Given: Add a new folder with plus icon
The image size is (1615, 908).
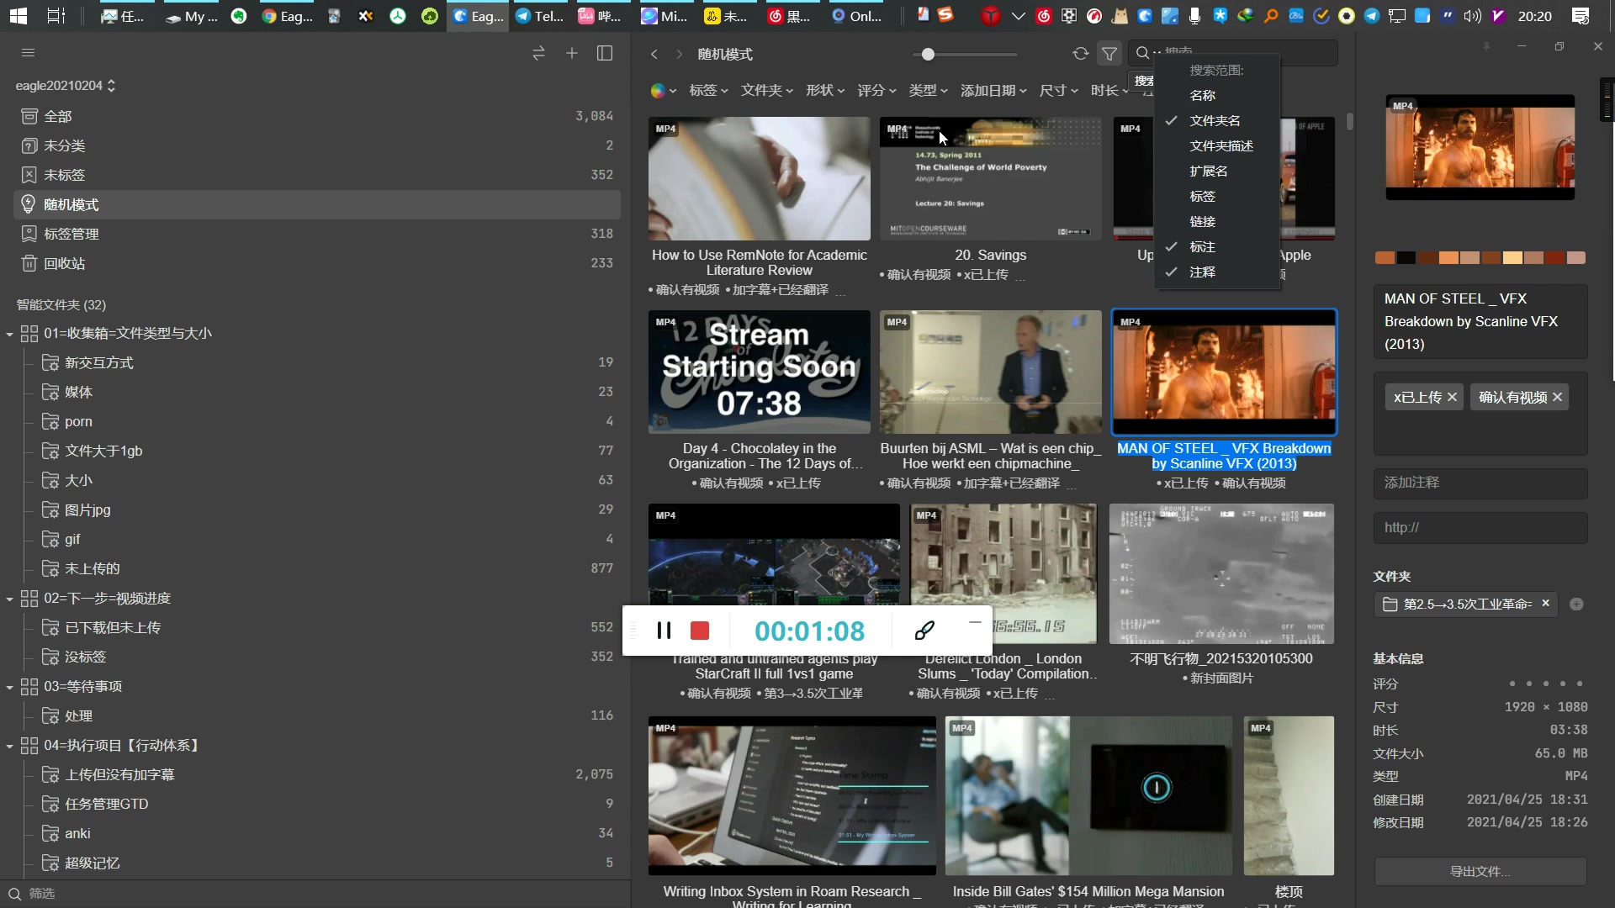Looking at the screenshot, I should point(572,53).
